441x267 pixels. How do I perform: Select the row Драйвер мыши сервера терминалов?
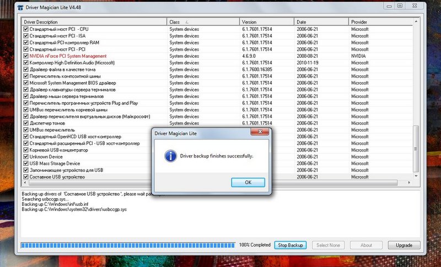(67, 96)
